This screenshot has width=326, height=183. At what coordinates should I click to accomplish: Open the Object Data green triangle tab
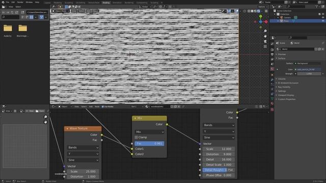click(272, 99)
